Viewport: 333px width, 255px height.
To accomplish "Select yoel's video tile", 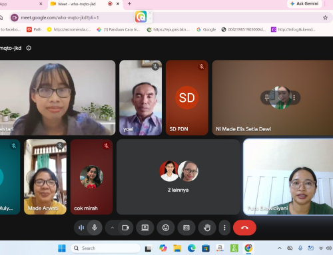I will pyautogui.click(x=141, y=98).
